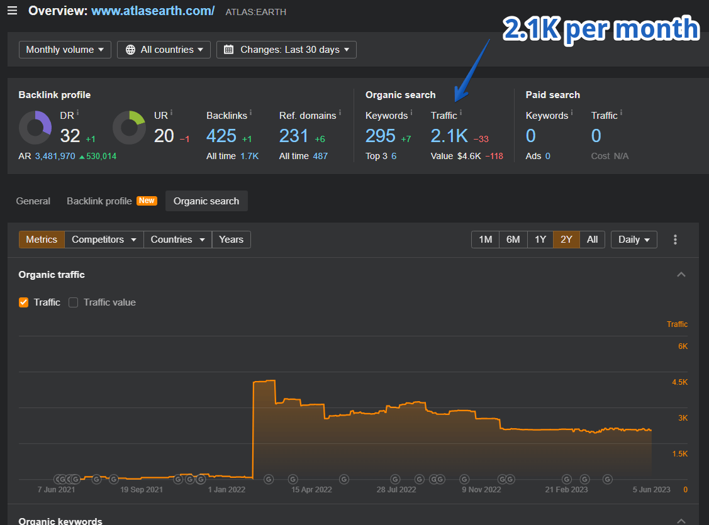709x525 pixels.
Task: Collapse the Organic keywords section
Action: point(681,521)
